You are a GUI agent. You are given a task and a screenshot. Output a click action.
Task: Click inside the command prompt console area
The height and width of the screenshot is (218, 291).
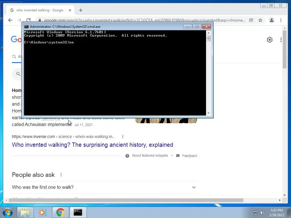[x=115, y=73]
